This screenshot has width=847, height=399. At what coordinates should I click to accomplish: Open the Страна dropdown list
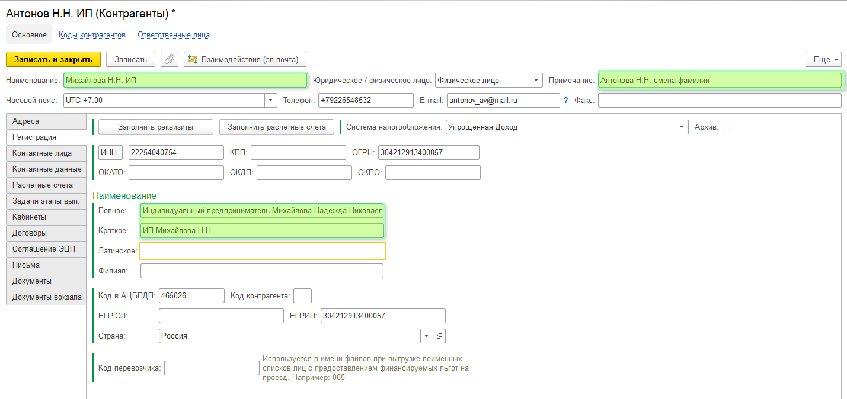(x=427, y=336)
